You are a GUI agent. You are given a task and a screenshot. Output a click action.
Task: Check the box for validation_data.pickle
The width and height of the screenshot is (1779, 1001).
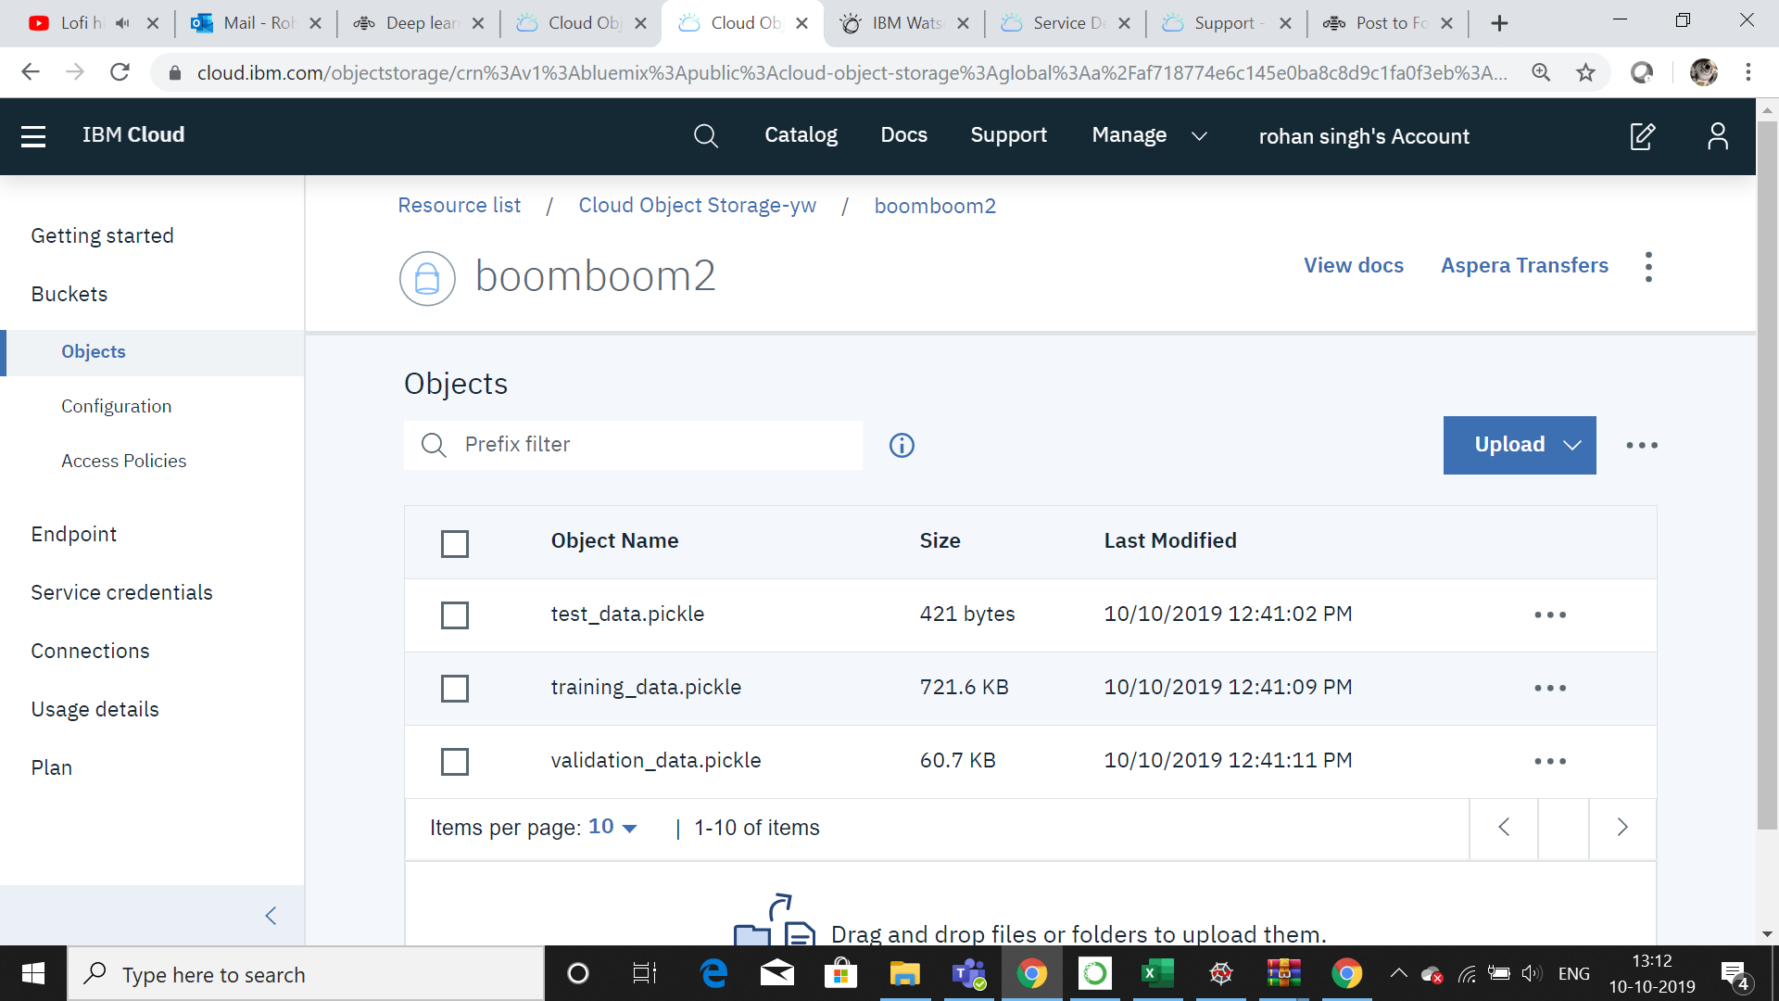point(455,762)
